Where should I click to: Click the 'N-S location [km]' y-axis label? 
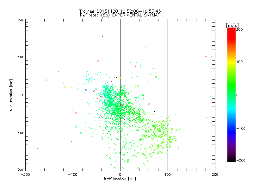(11, 95)
